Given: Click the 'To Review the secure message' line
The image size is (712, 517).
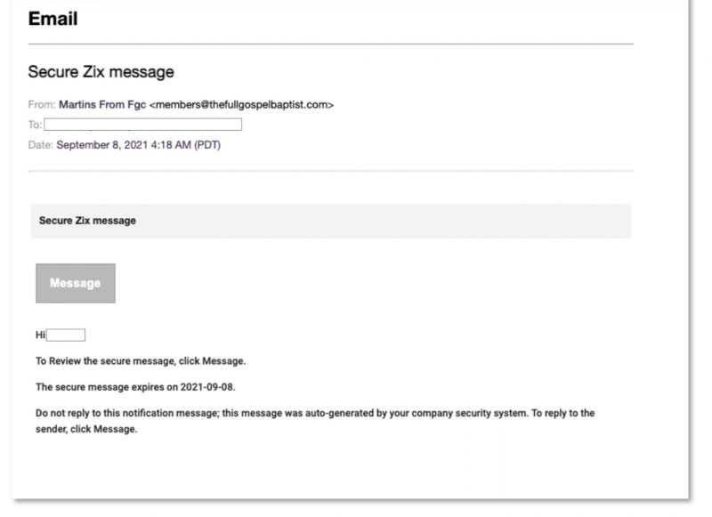Looking at the screenshot, I should point(140,361).
